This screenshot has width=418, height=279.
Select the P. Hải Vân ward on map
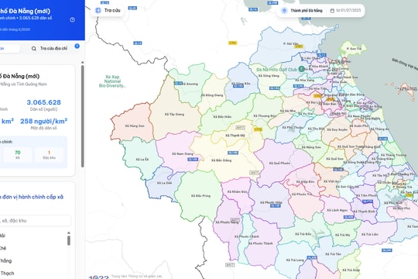291,43
